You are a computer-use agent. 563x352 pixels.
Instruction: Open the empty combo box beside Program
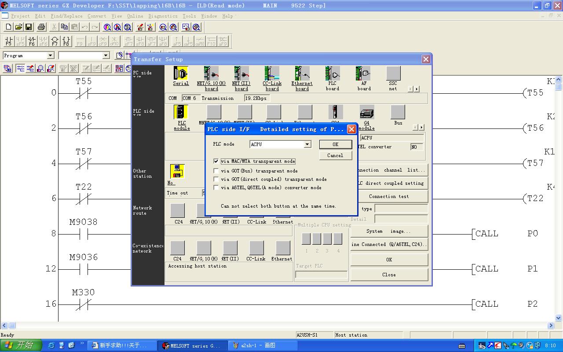pyautogui.click(x=106, y=55)
